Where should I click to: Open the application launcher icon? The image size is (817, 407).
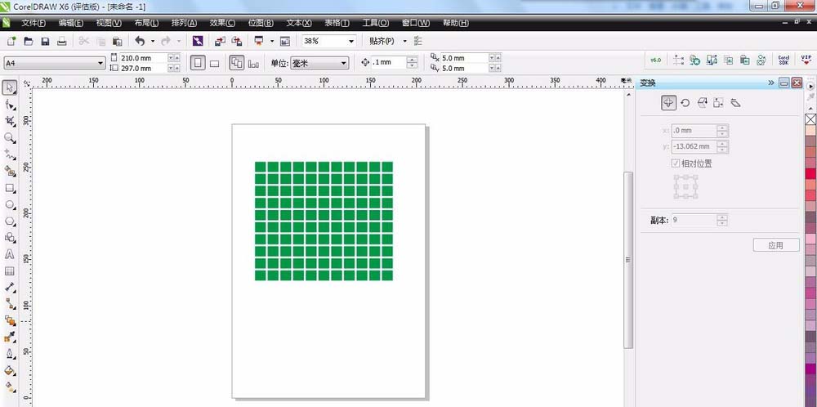click(x=258, y=41)
